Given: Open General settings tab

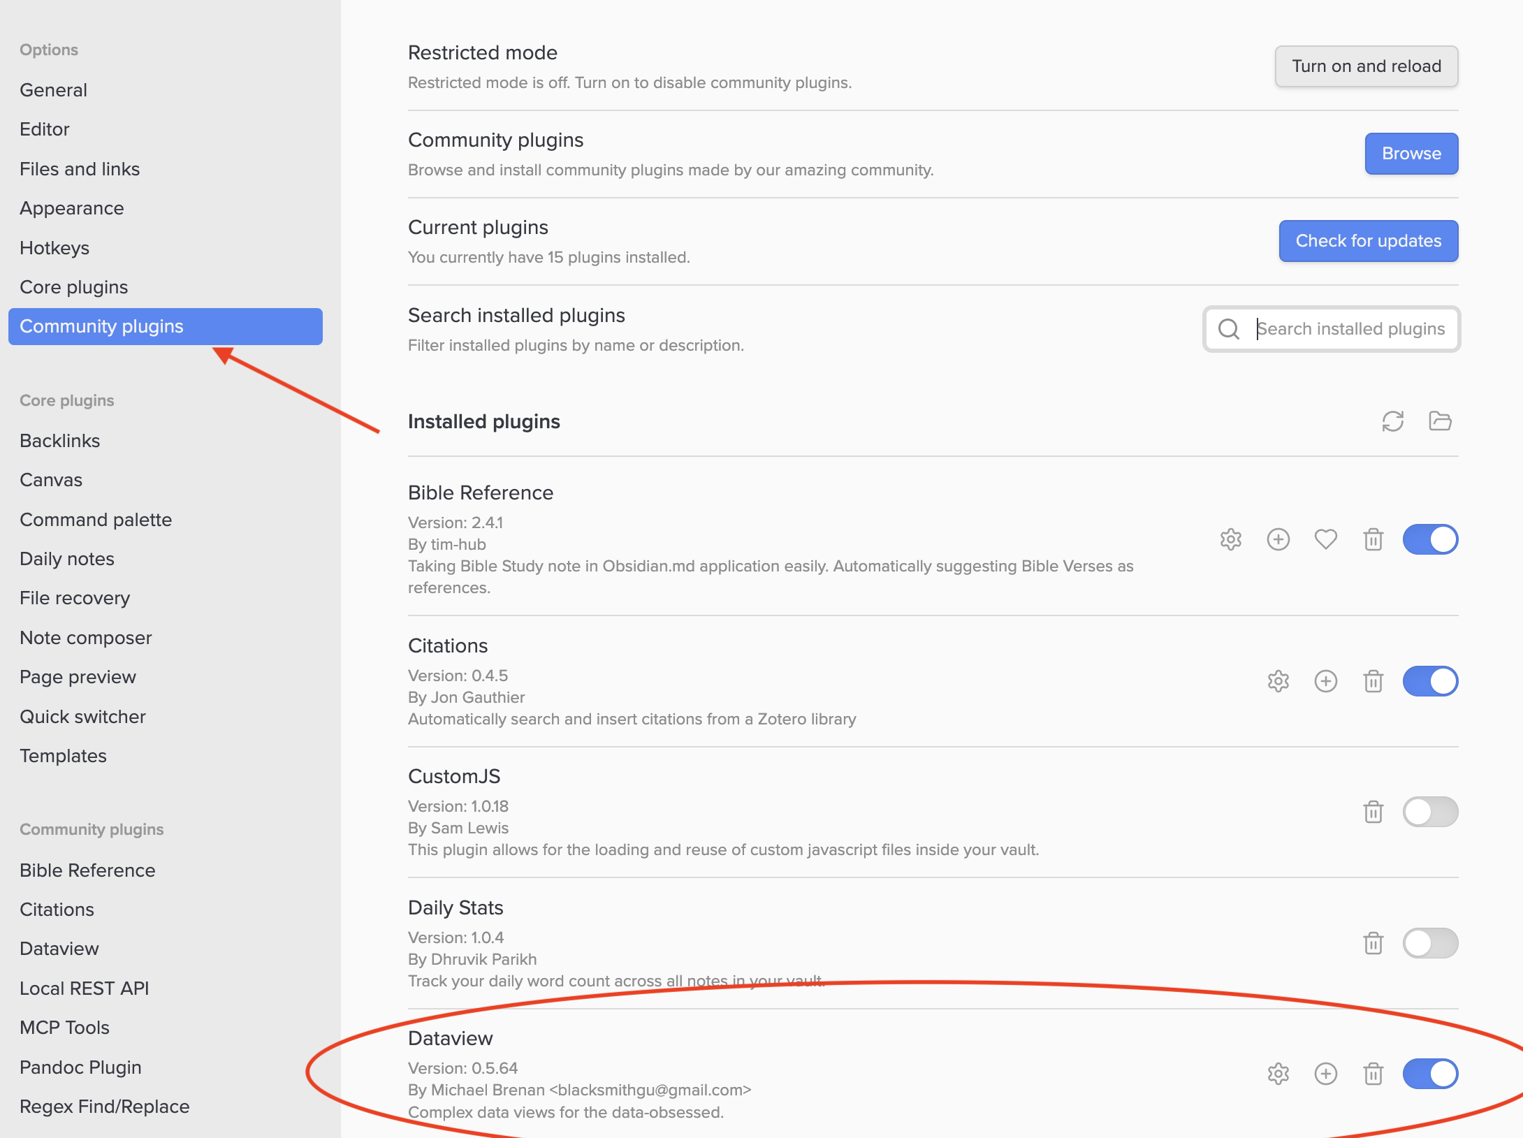Looking at the screenshot, I should pyautogui.click(x=165, y=90).
